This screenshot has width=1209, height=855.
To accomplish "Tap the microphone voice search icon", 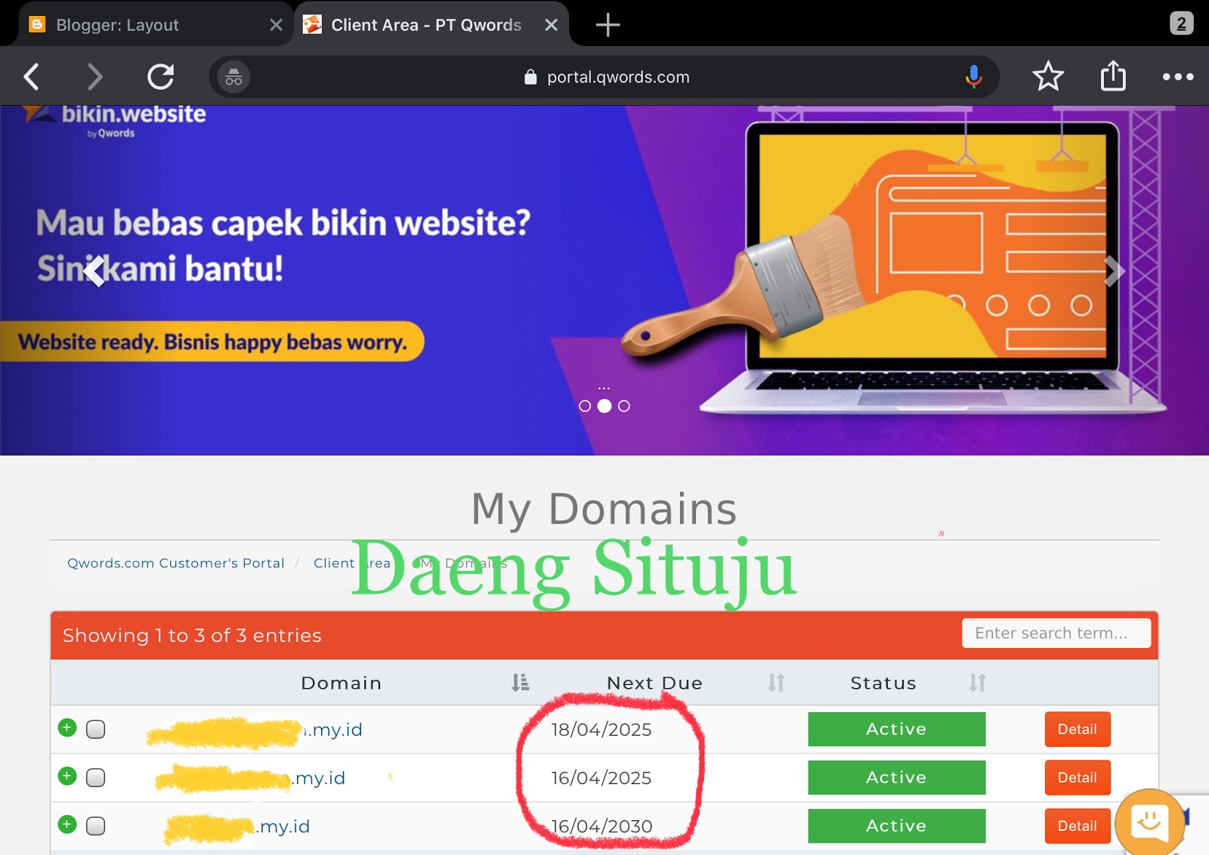I will pos(973,76).
